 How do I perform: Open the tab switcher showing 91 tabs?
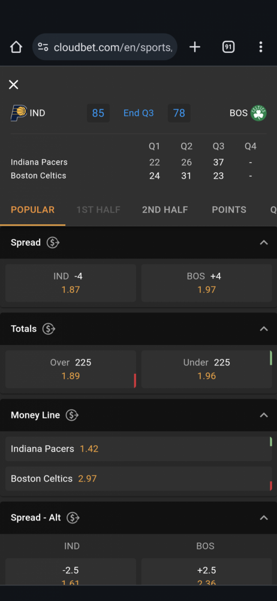pos(228,47)
